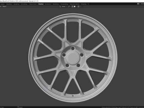The height and width of the screenshot is (108, 144).
Task: Click the wheel center cap in viewport
Action: click(73, 58)
